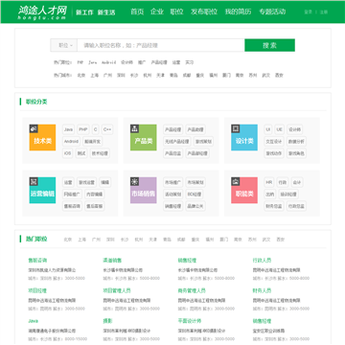Open the orange 技术类 category tile
This screenshot has height=345, width=345.
click(42, 137)
